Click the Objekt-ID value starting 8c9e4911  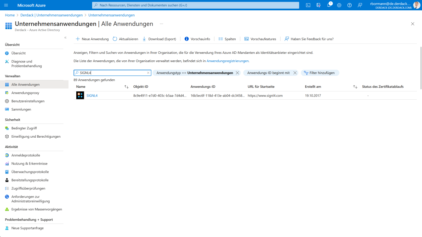[160, 96]
